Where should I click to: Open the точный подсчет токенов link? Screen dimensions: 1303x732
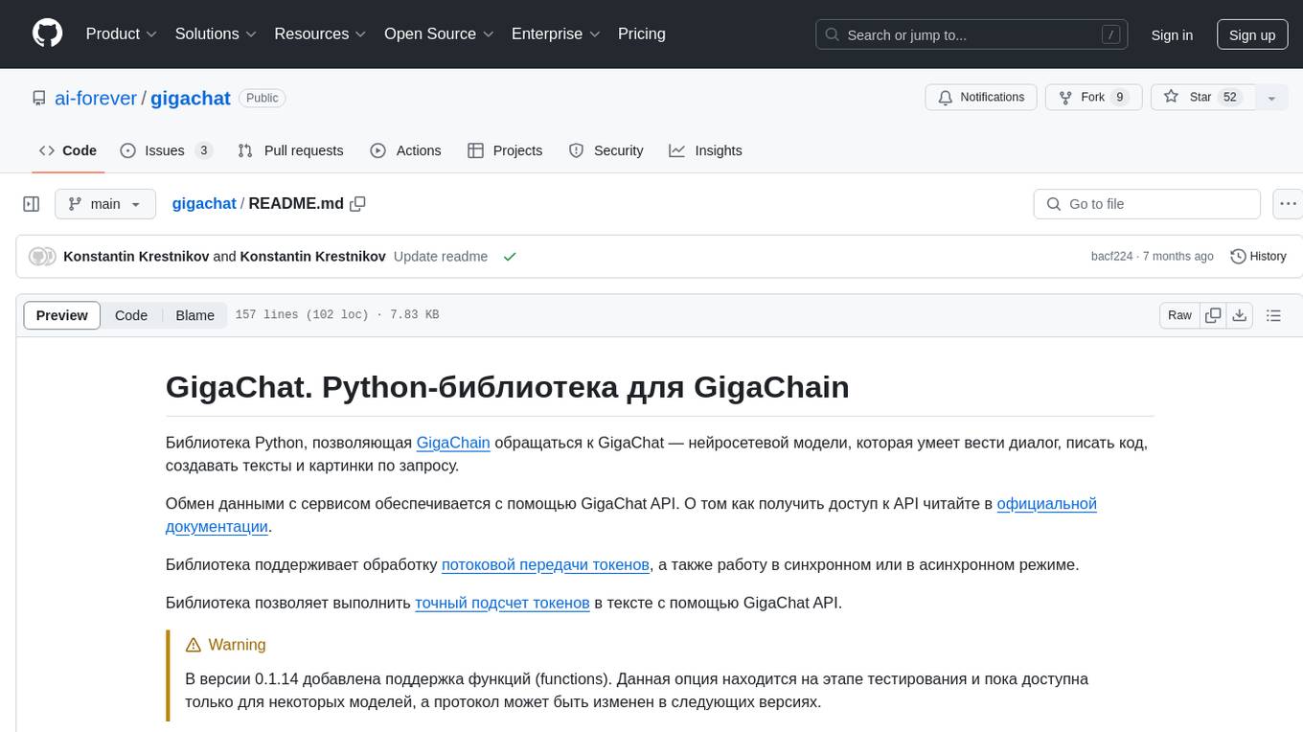[502, 603]
